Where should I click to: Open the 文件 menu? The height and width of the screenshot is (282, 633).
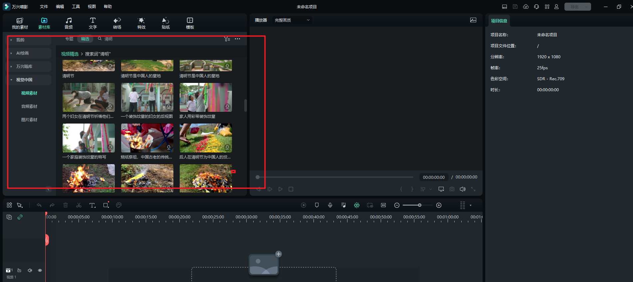[44, 7]
